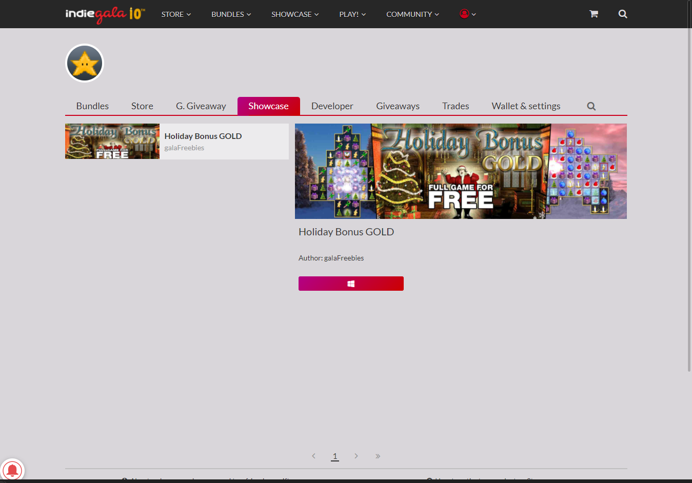Switch to the Bundles tab
The height and width of the screenshot is (483, 692).
click(92, 106)
